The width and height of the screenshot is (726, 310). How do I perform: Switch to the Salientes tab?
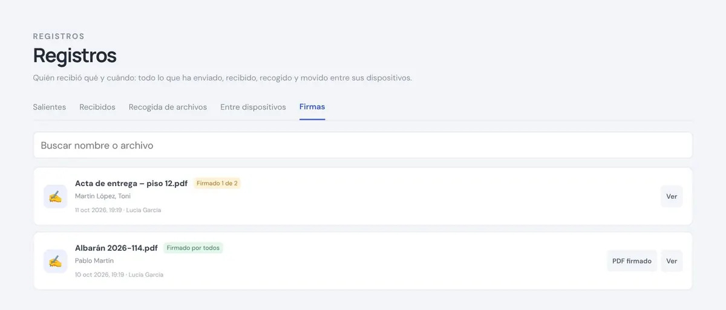tap(50, 107)
